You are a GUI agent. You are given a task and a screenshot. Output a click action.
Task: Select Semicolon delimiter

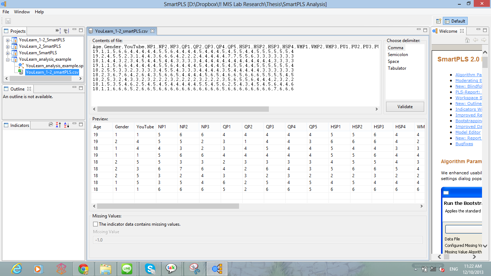tap(398, 55)
